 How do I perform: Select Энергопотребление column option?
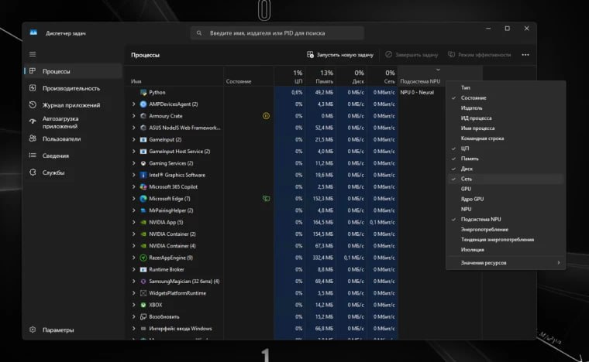(x=505, y=229)
